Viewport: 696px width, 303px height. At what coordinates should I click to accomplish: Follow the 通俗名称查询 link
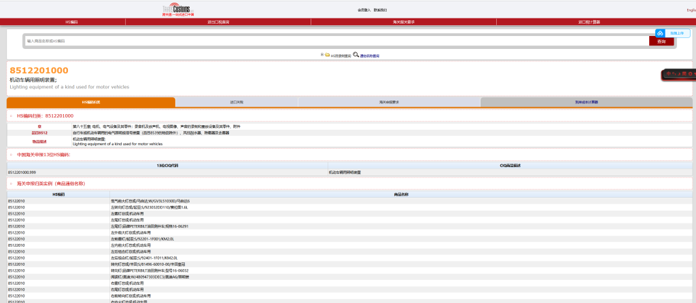370,56
